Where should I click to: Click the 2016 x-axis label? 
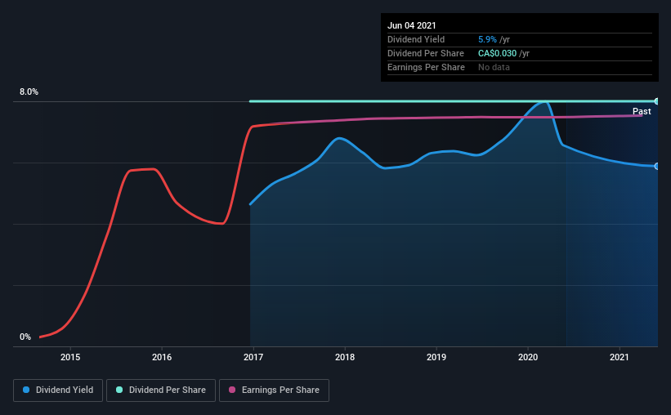[x=162, y=357]
